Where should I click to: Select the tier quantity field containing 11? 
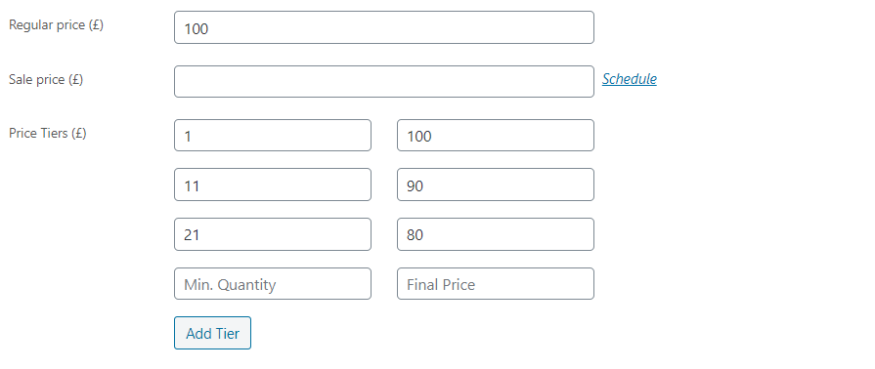coord(273,184)
